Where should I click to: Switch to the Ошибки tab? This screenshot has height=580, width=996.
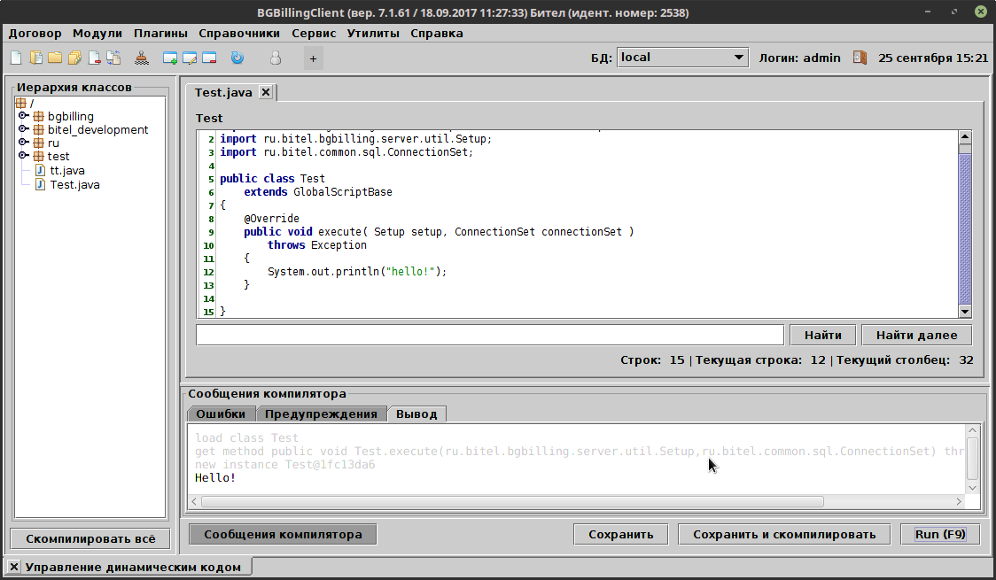(221, 414)
